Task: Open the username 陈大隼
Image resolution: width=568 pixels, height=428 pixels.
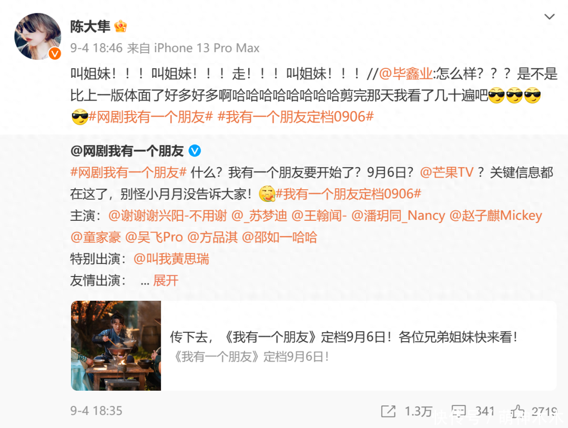Action: point(90,26)
